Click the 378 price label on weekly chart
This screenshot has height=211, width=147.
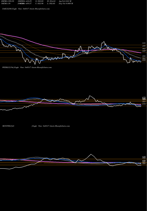[144, 104]
